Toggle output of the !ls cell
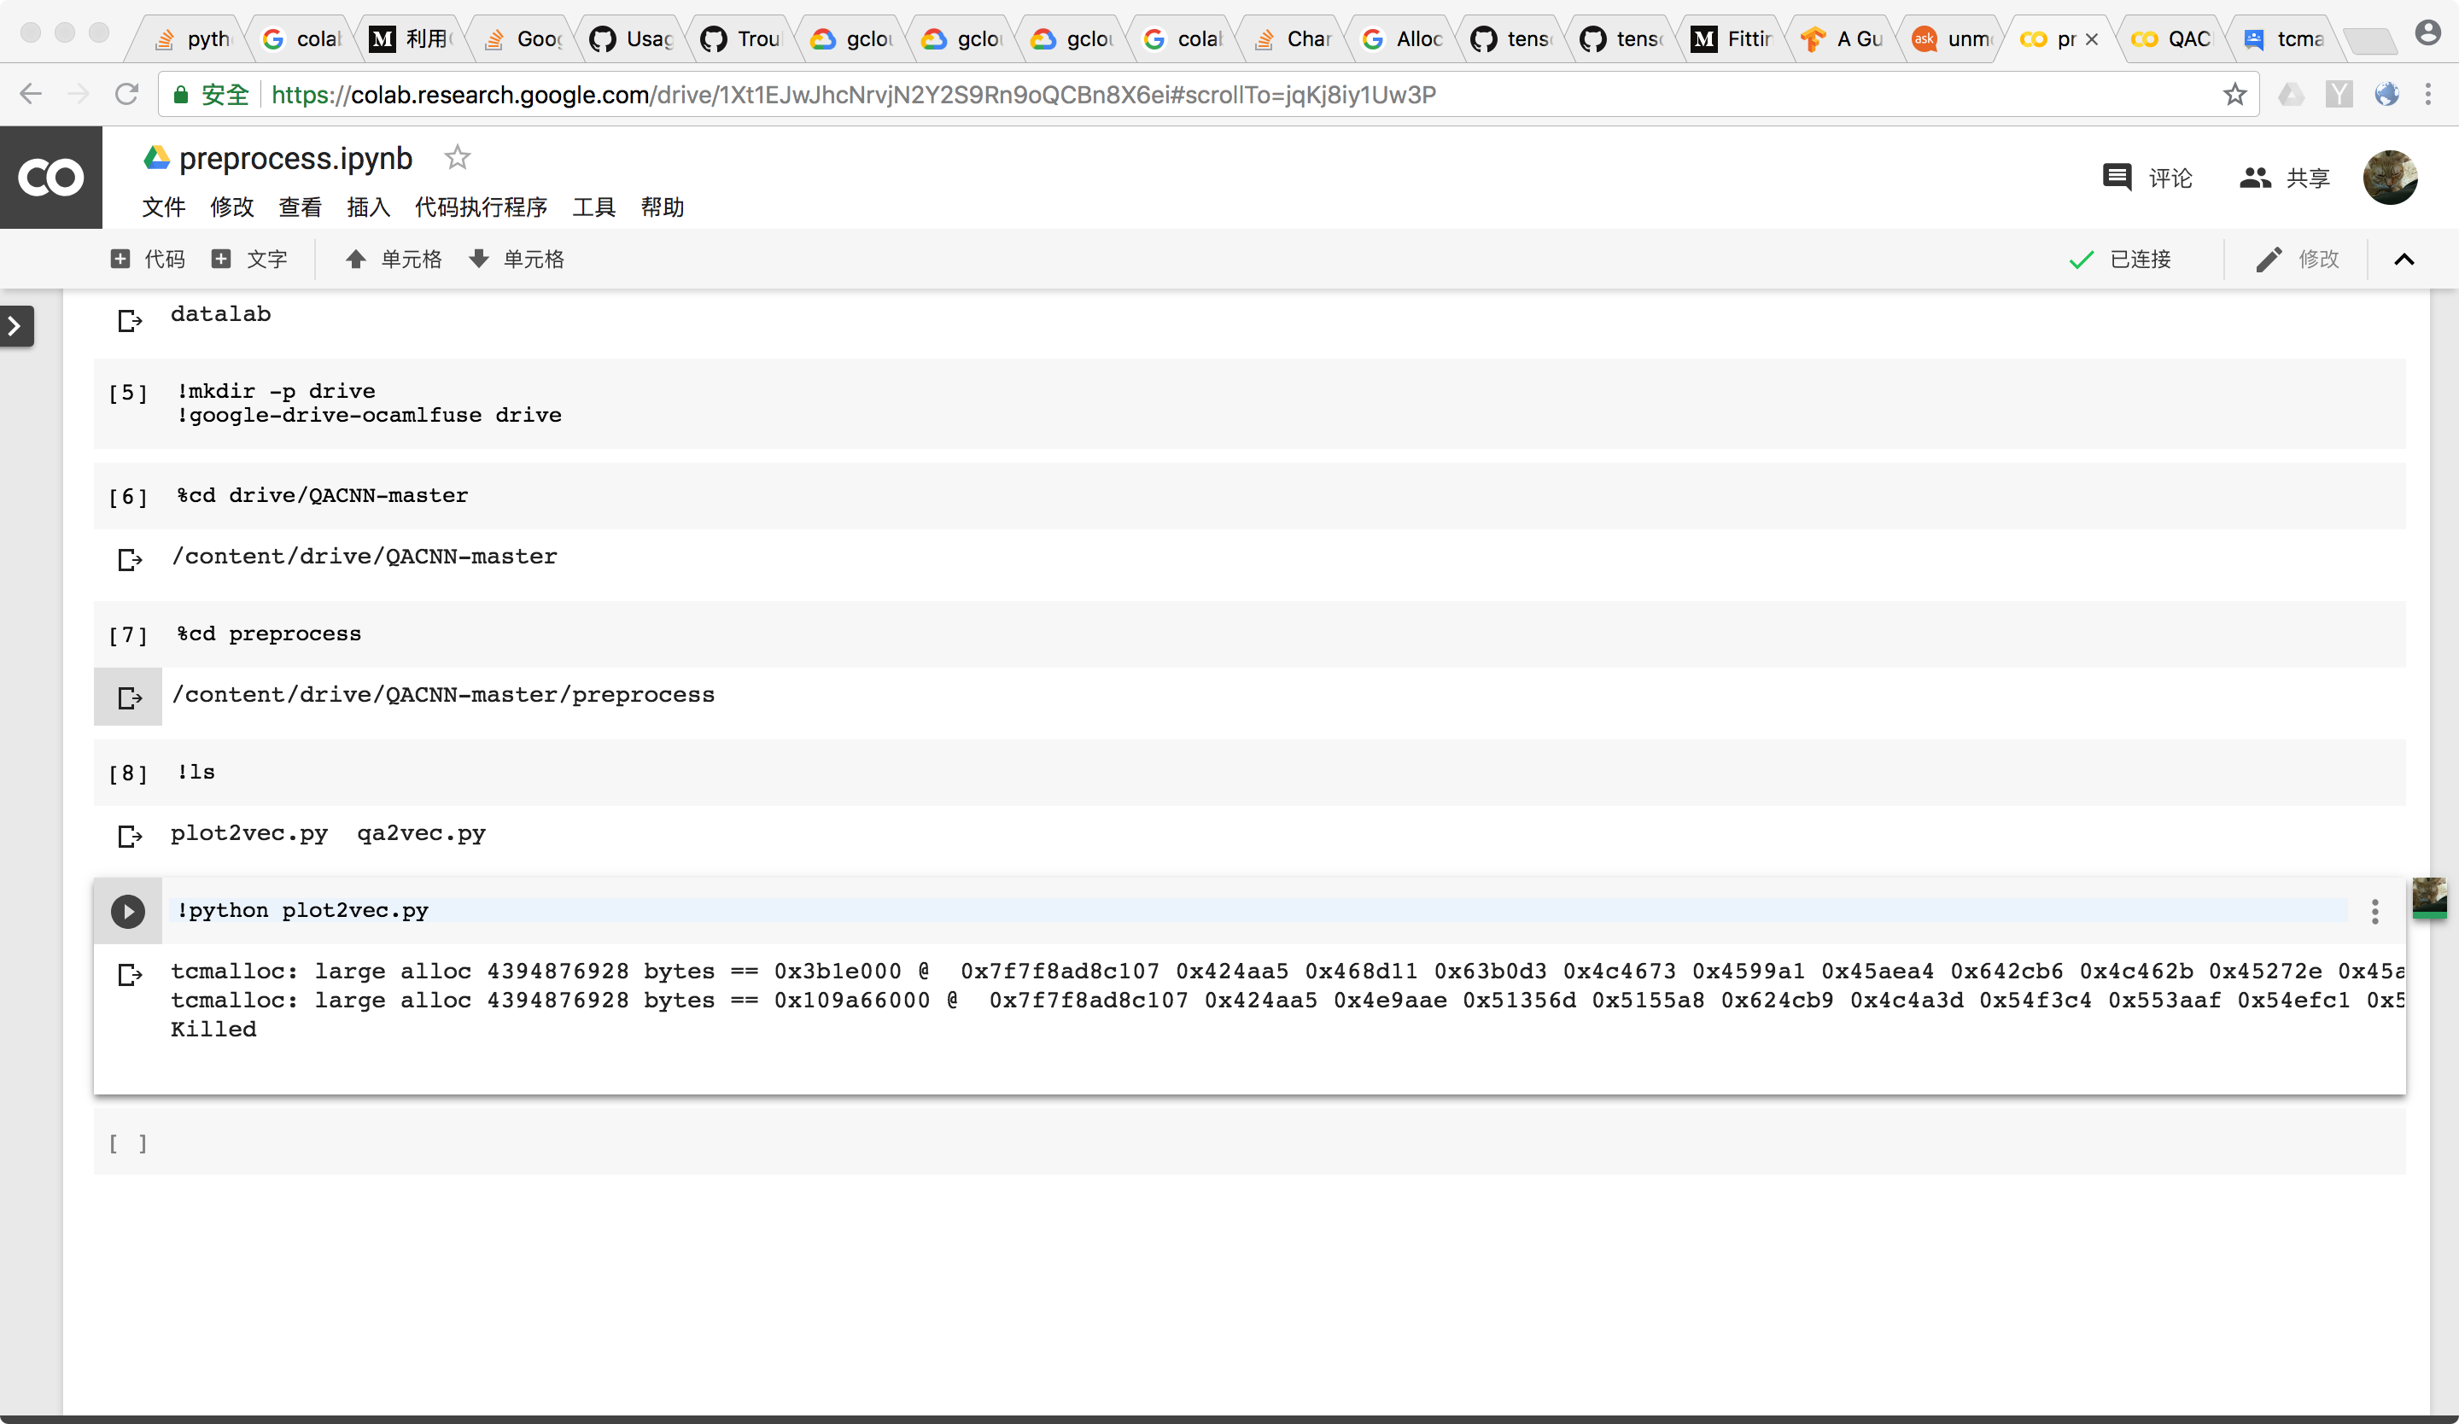The height and width of the screenshot is (1424, 2459). click(129, 836)
